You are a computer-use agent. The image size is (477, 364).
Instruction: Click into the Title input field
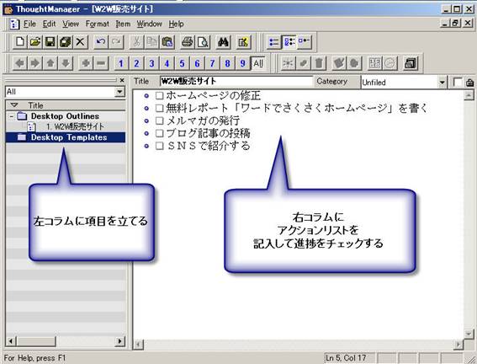point(236,82)
